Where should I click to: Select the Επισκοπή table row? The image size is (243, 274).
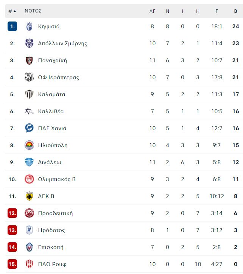(124, 247)
